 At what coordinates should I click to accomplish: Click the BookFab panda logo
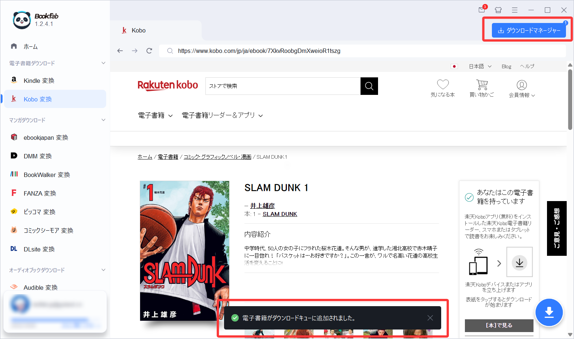(x=22, y=20)
